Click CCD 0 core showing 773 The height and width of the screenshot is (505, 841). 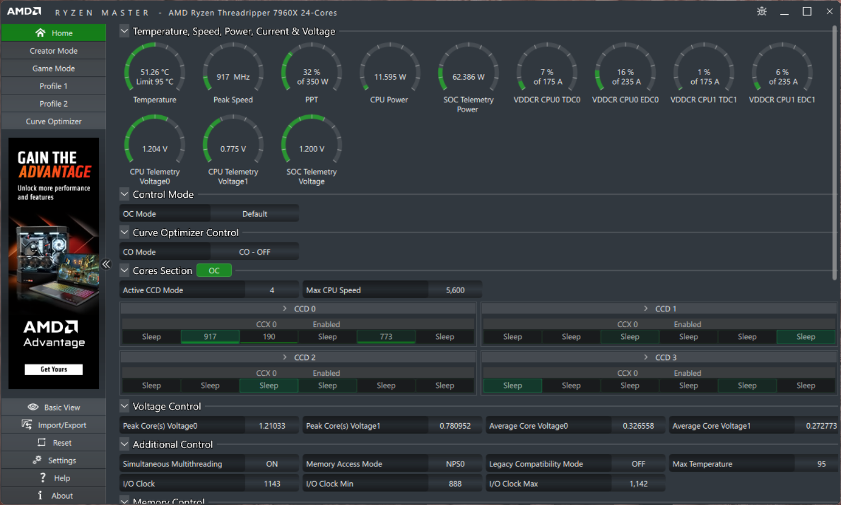386,337
